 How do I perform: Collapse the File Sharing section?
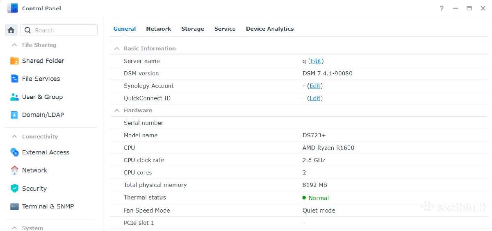point(14,45)
